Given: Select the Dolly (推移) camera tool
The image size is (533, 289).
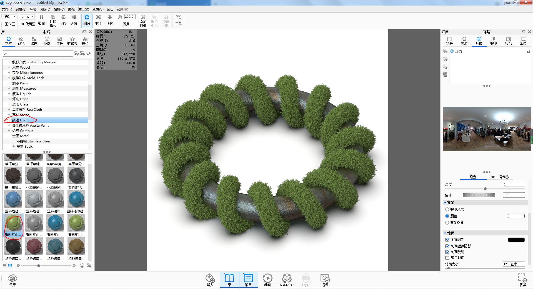Looking at the screenshot, I should pos(110,20).
